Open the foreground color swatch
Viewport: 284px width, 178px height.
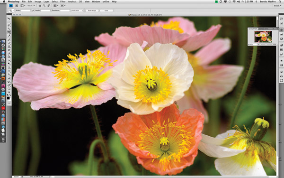click(8, 98)
